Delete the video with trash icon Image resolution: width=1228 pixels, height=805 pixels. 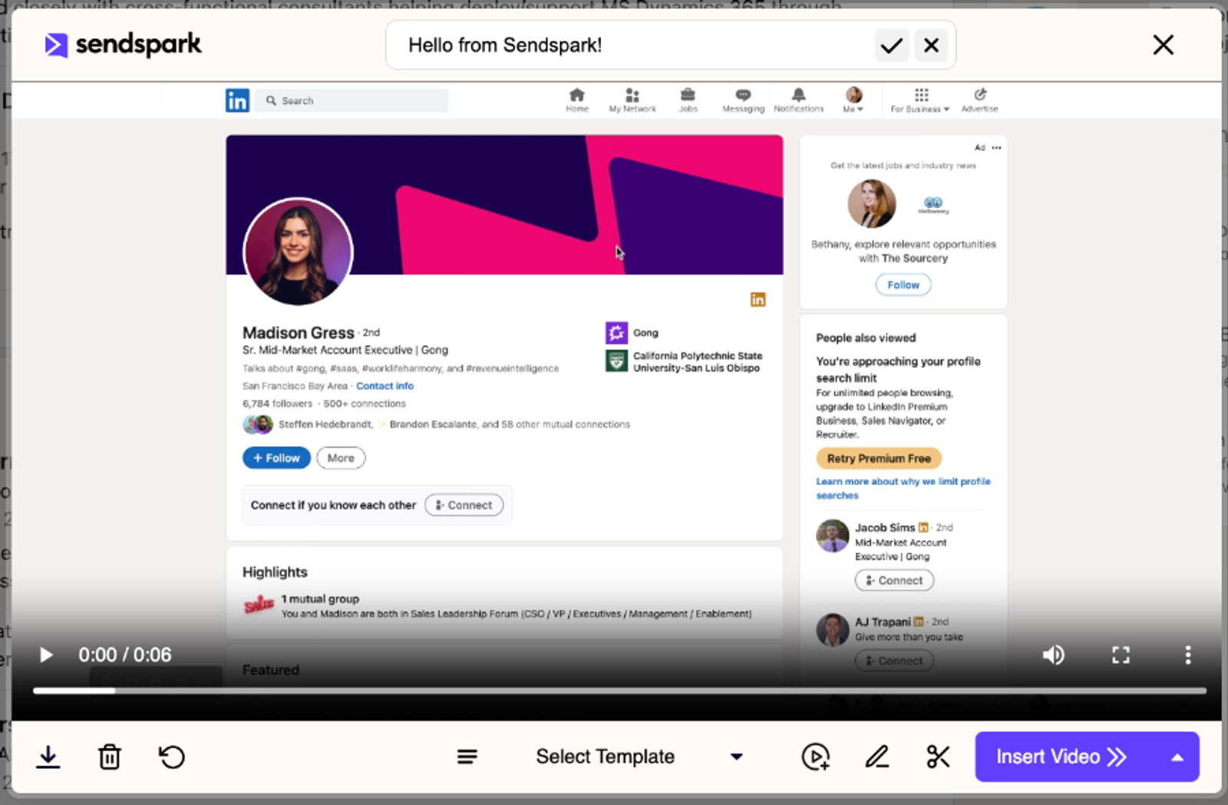[x=110, y=757]
